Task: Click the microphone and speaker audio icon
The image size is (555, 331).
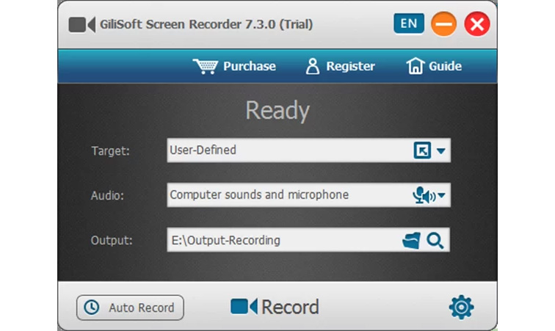Action: click(424, 195)
